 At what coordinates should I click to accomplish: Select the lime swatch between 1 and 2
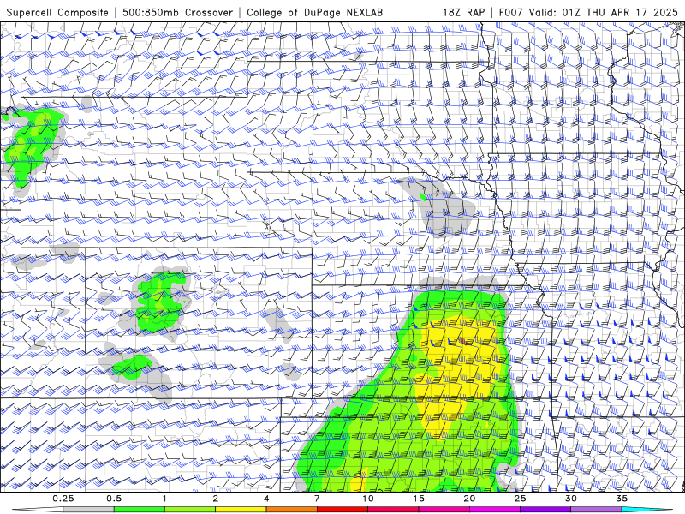190,510
